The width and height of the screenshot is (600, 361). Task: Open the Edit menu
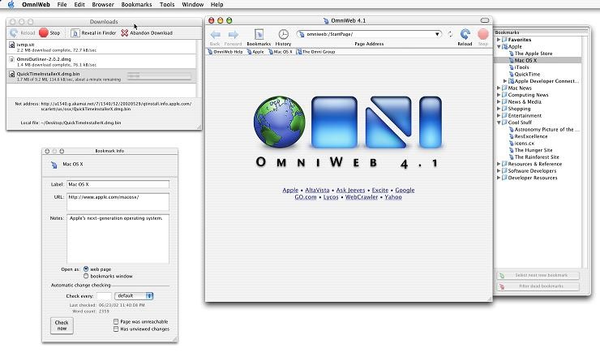(x=79, y=5)
